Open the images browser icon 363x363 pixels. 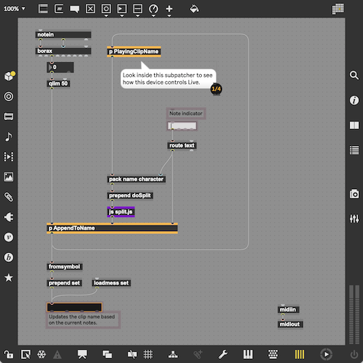point(8,177)
